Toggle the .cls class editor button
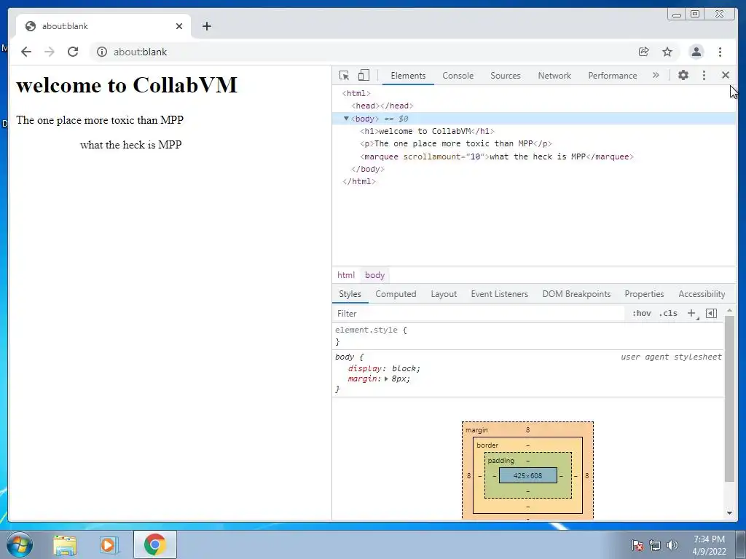 [668, 313]
